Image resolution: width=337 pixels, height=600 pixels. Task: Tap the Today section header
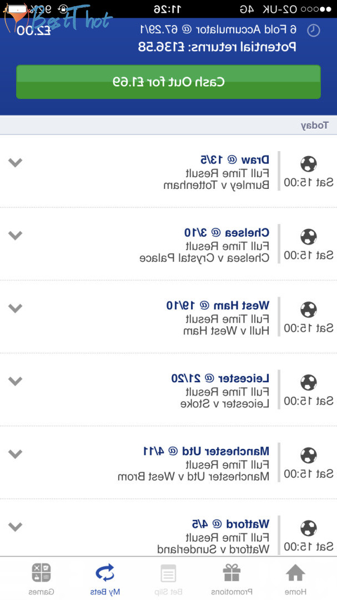314,125
